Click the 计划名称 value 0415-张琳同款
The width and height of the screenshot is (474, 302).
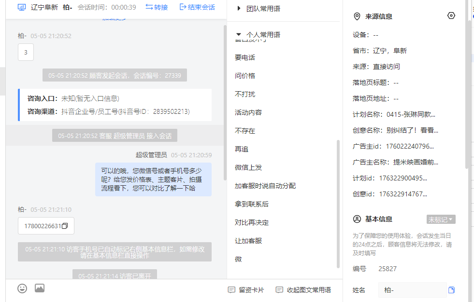click(x=411, y=115)
